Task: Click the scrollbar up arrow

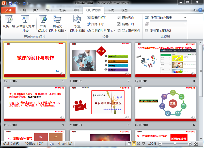Action: tap(201, 43)
